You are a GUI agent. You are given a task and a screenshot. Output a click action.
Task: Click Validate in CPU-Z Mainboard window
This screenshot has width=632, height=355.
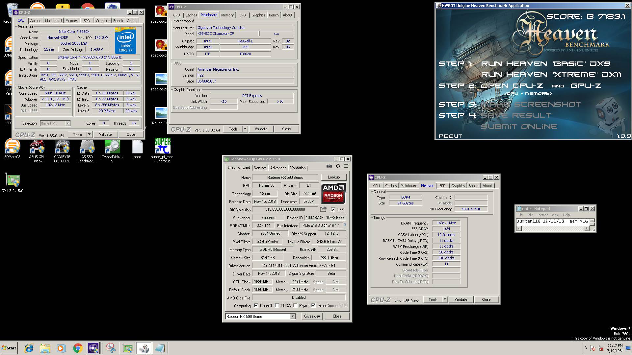point(261,129)
